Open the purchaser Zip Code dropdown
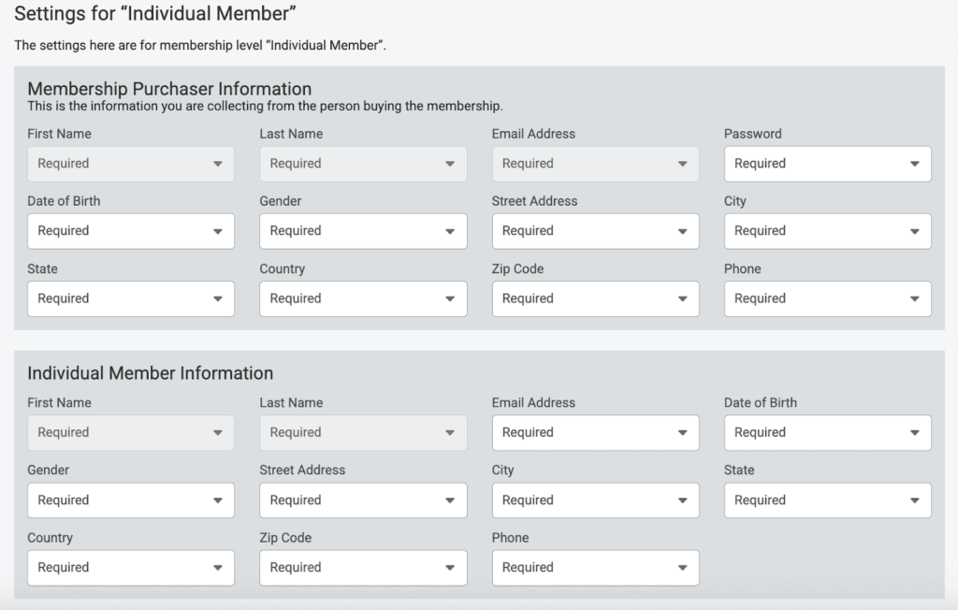The width and height of the screenshot is (958, 610). [x=595, y=298]
